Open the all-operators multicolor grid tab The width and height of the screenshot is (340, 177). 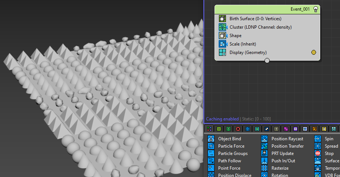tap(209, 129)
